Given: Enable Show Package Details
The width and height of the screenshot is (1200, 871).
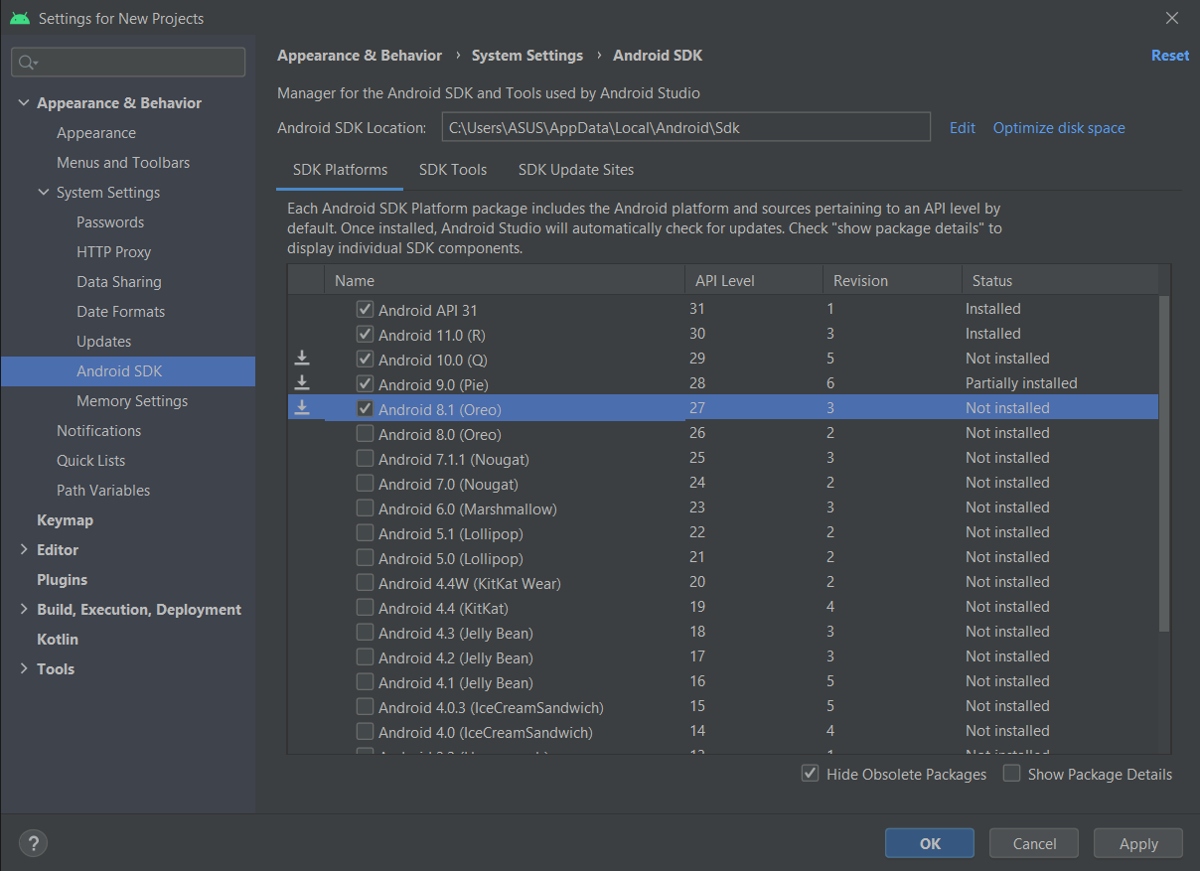Looking at the screenshot, I should pyautogui.click(x=1011, y=774).
